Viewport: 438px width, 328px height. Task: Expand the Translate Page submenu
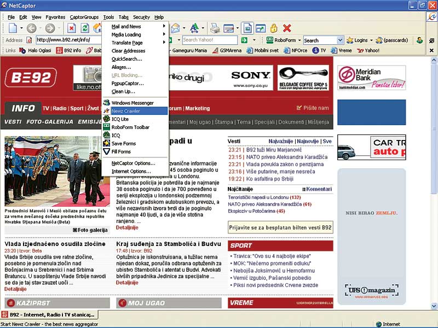click(x=135, y=43)
